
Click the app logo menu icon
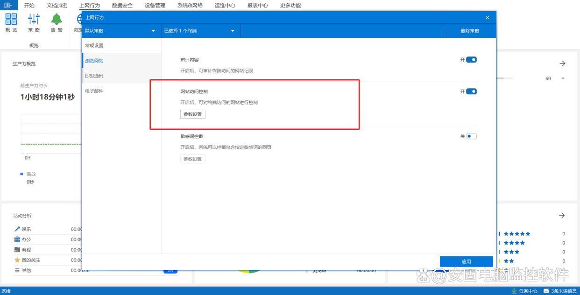click(9, 6)
